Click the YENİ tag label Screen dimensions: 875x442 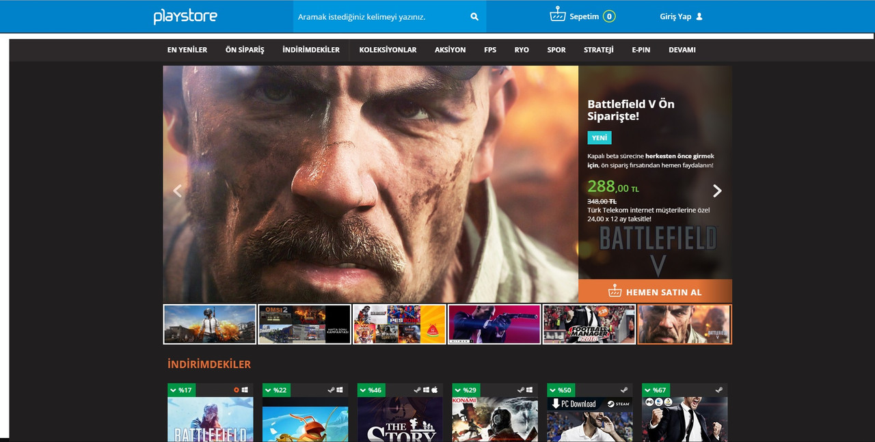(x=600, y=137)
